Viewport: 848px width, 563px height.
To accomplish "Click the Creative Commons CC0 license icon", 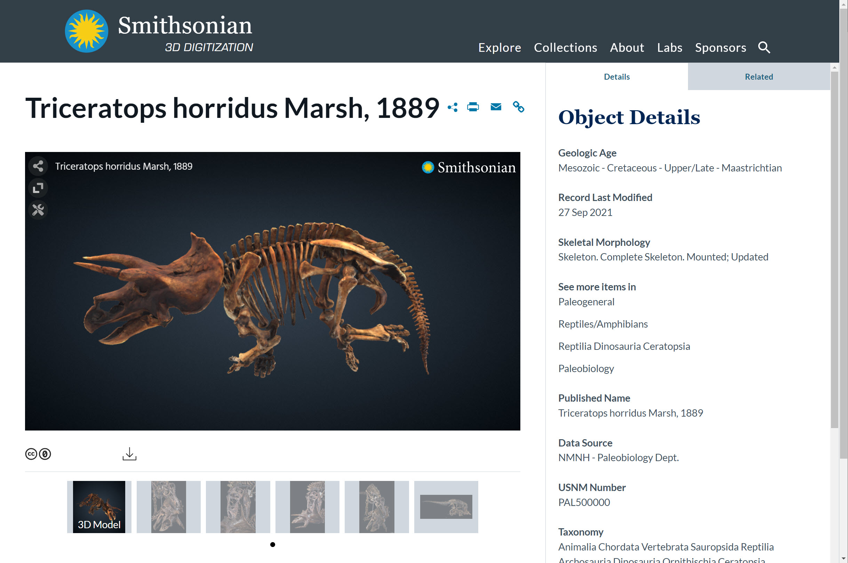I will tap(38, 454).
